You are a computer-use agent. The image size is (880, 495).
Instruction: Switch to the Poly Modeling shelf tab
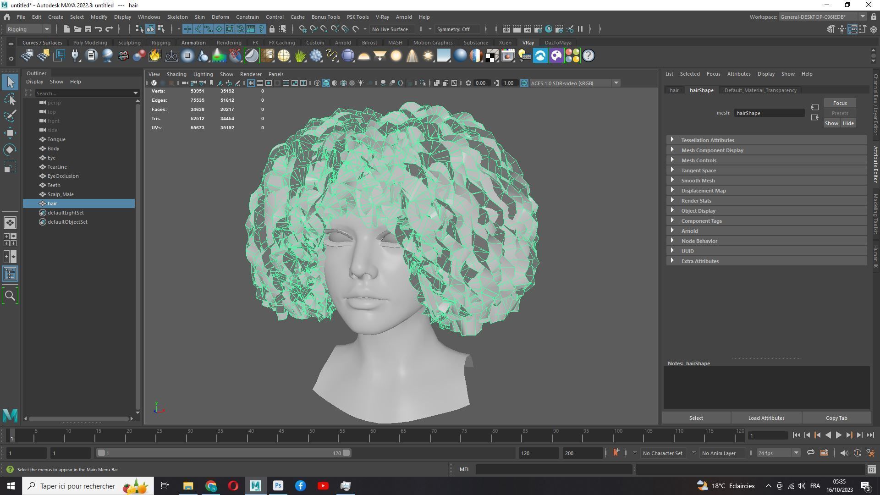(90, 43)
